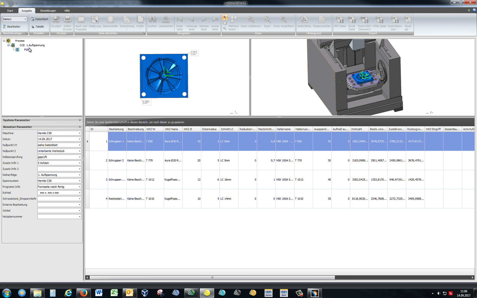Export to Excel 2007 Dokument

[x=364, y=22]
